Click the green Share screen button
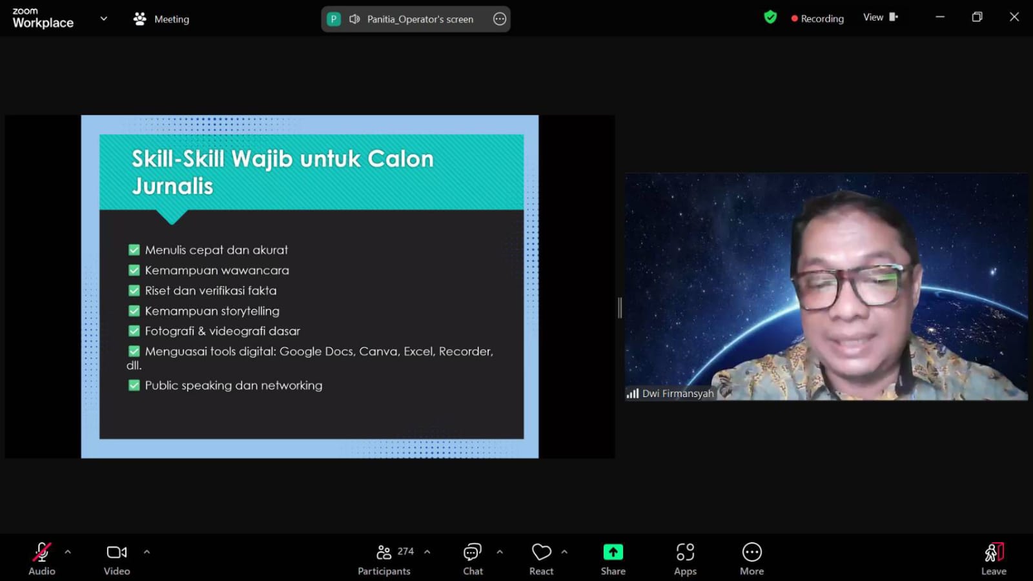 click(613, 559)
